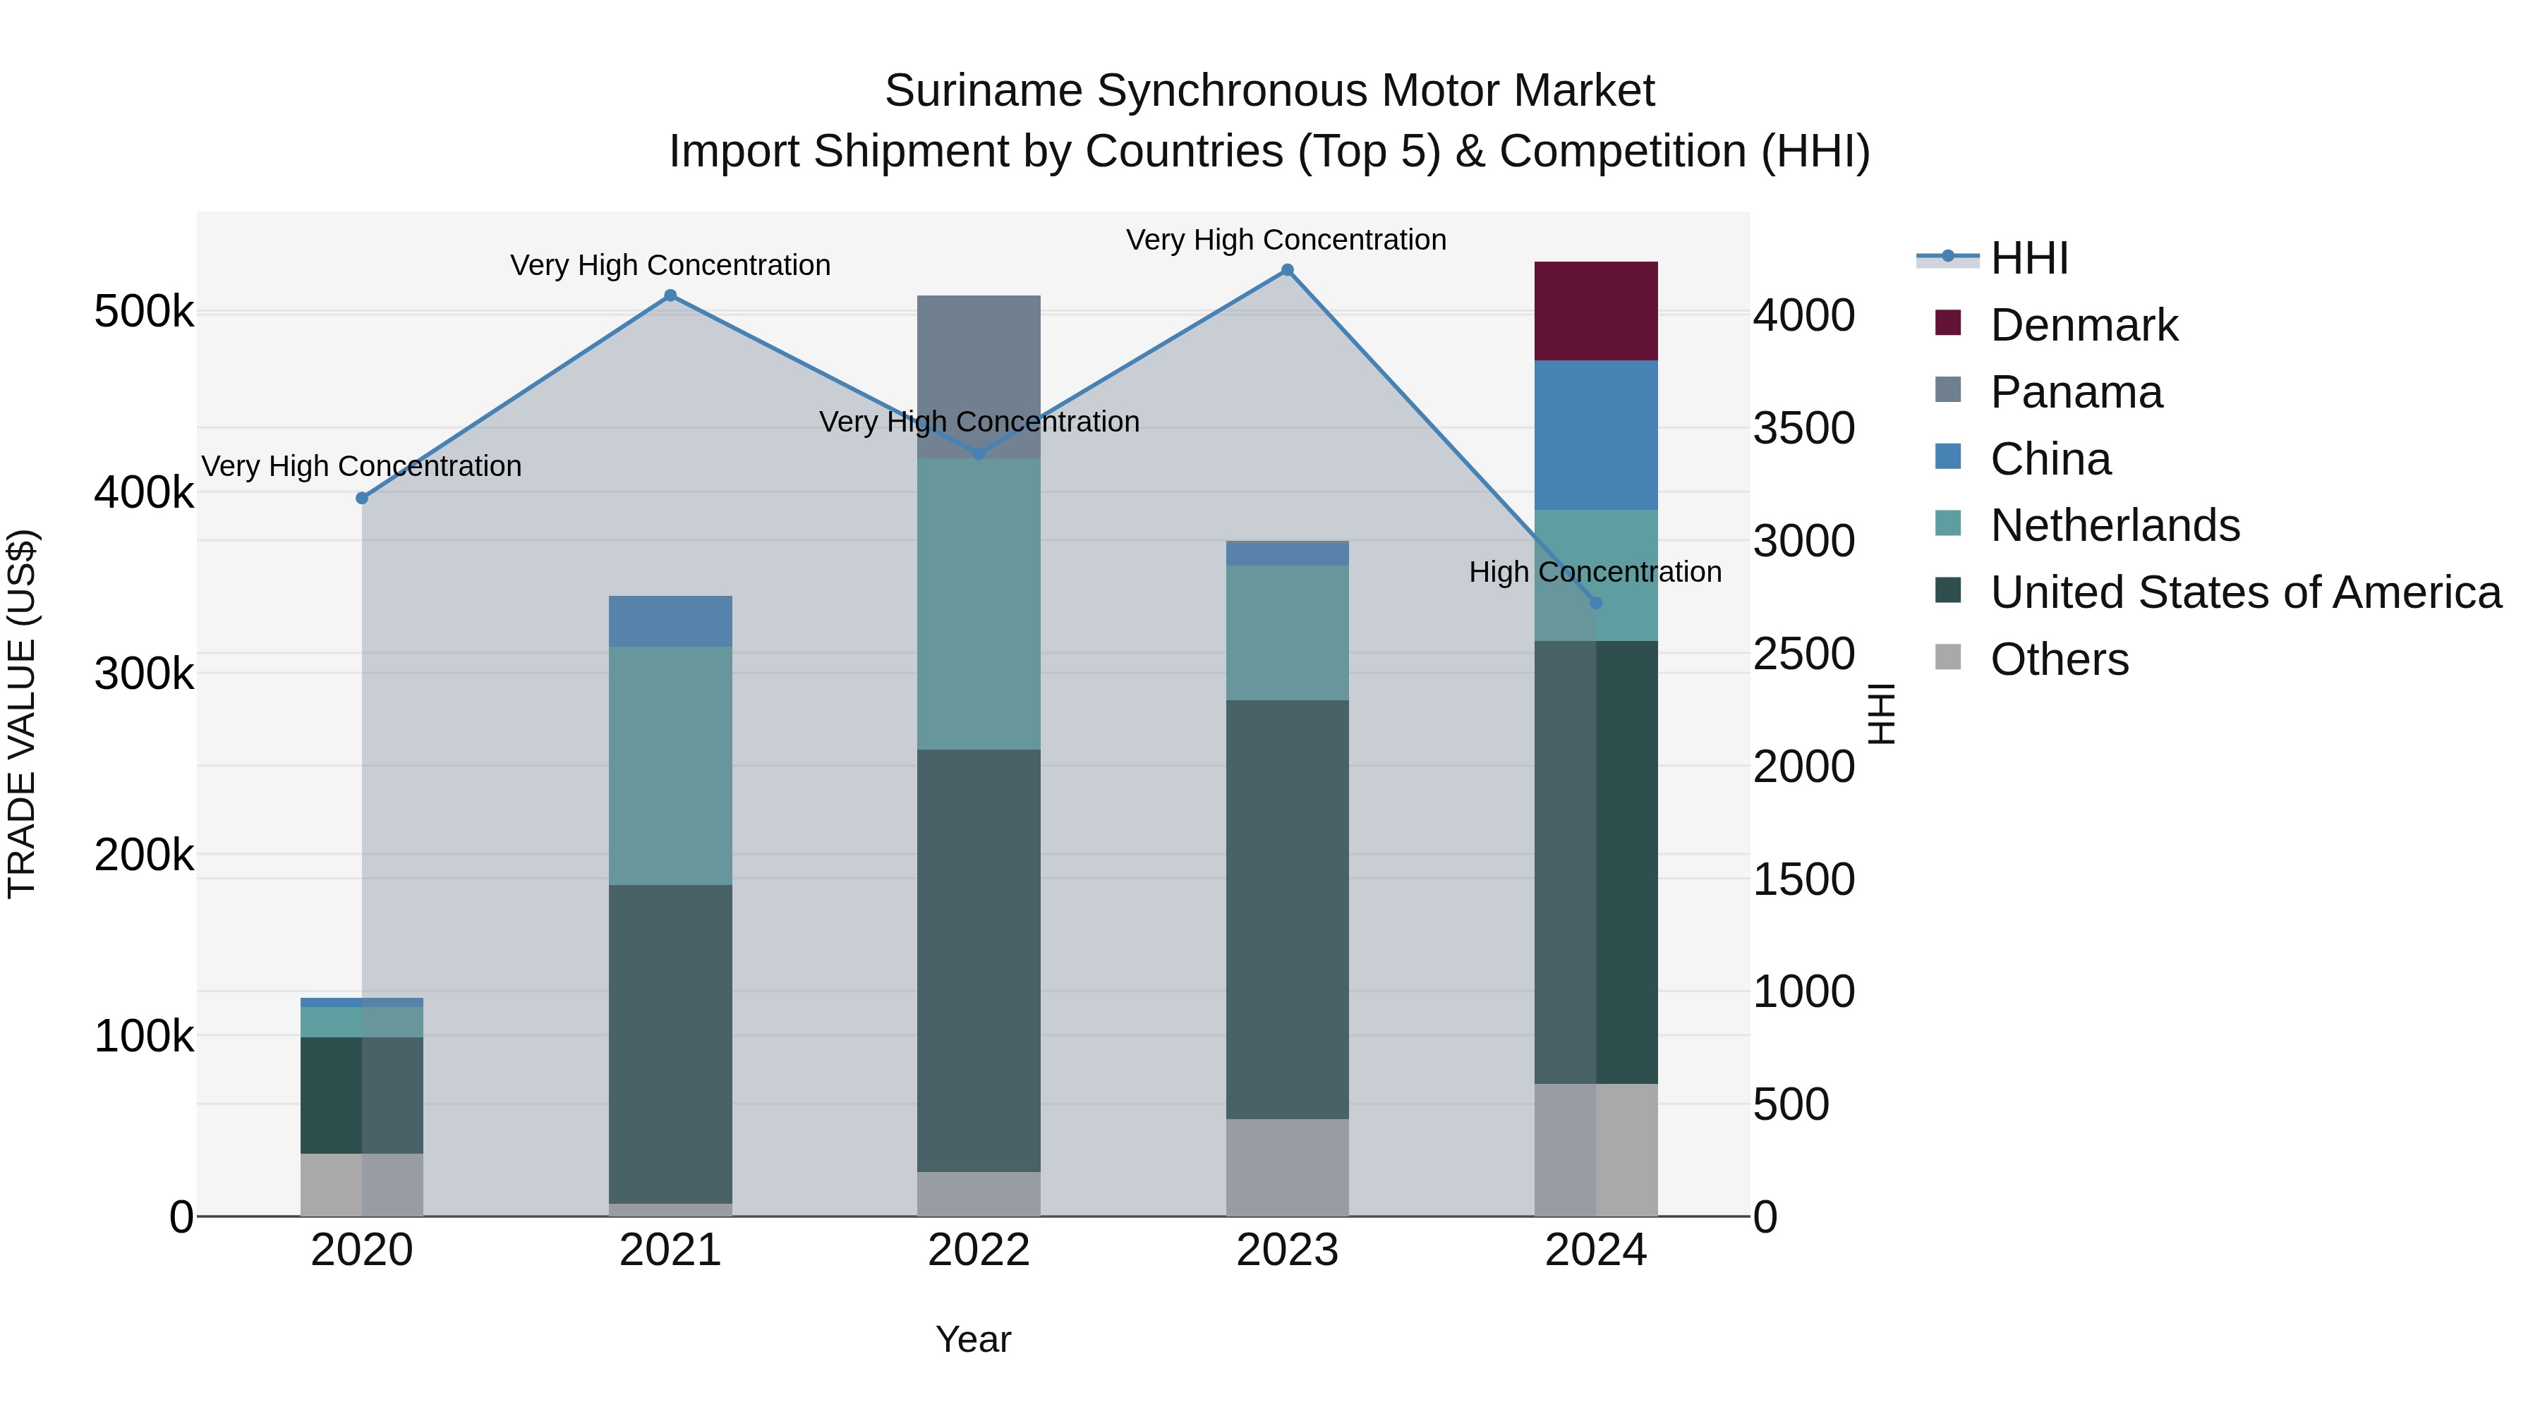
Task: Click the 300k left axis tick label
Action: 144,674
